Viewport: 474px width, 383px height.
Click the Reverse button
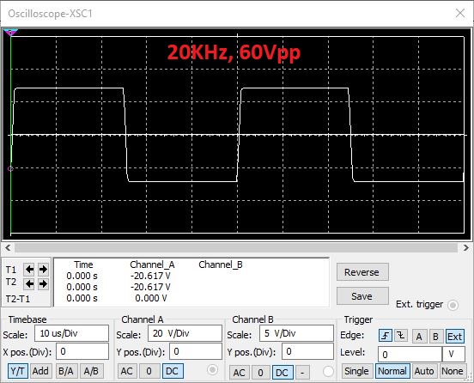pyautogui.click(x=362, y=272)
